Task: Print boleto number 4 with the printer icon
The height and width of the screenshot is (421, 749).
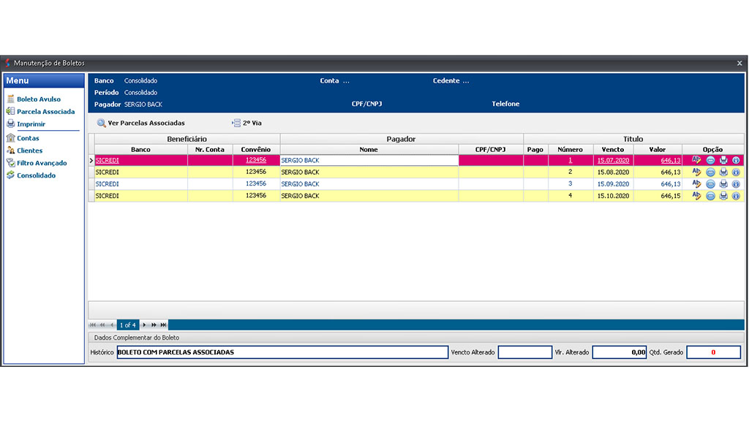Action: (723, 196)
